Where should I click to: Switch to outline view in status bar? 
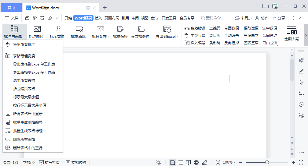point(181,162)
